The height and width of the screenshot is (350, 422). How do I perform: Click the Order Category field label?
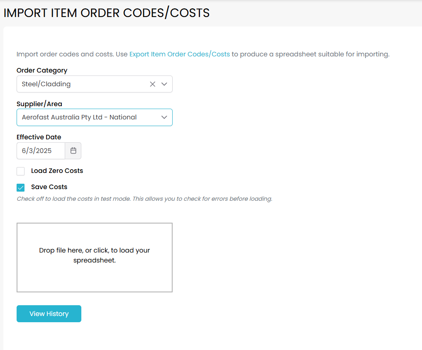[x=42, y=70]
